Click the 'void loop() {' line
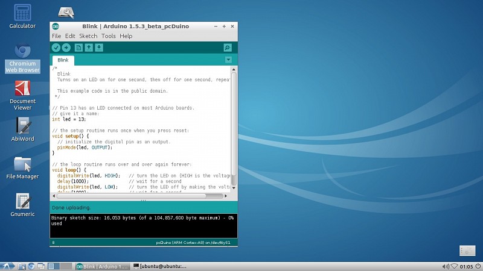Viewport: 483px width, 271px height. tap(69, 170)
